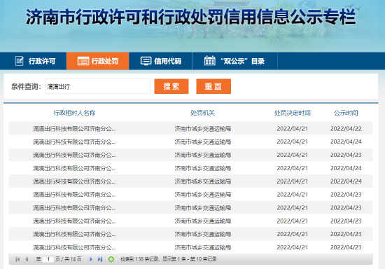Click the 重置 reset button
The image size is (385, 269).
tap(213, 86)
